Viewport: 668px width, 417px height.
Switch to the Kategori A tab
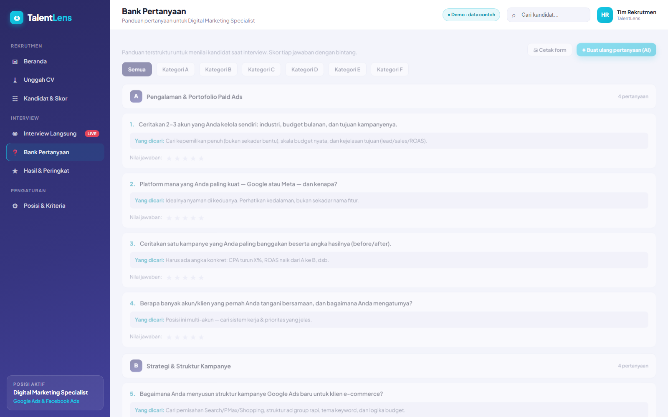tap(175, 70)
